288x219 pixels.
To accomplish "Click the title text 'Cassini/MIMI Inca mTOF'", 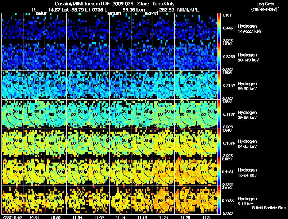I will point(82,4).
